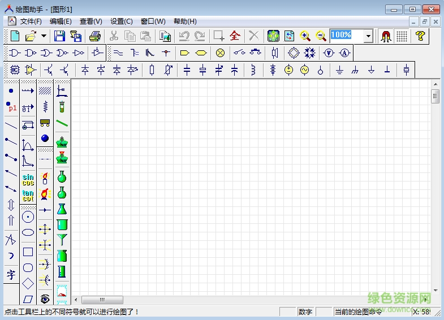Select the hatch pattern fill tool
The image size is (444, 320).
pos(45,91)
